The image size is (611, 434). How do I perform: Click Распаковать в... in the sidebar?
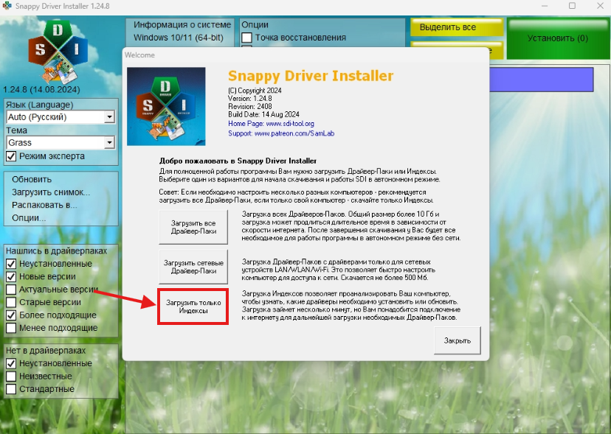(44, 205)
